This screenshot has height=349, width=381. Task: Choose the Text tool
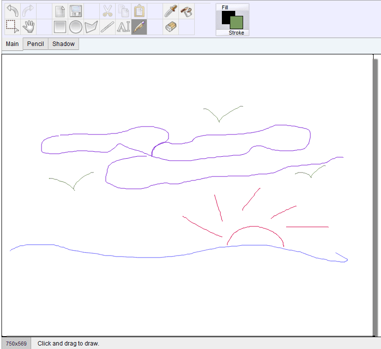[x=123, y=27]
